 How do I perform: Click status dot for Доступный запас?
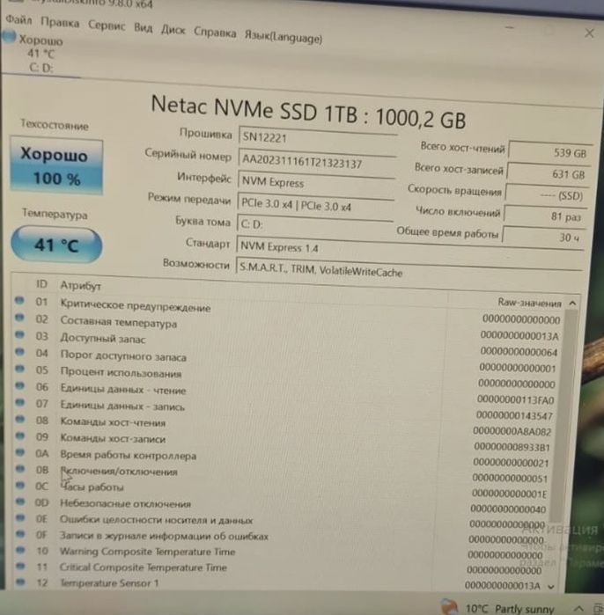point(19,334)
